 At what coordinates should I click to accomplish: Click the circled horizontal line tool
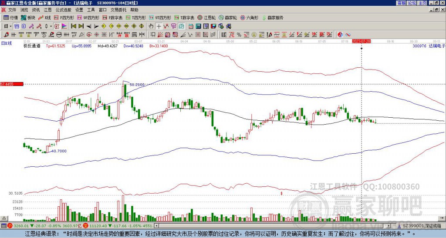tap(59, 35)
